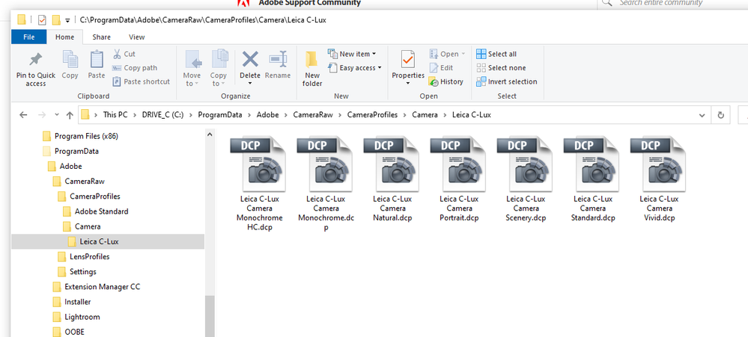Screen dimensions: 748x337
Task: Switch to the Home ribbon tab
Action: tap(65, 37)
